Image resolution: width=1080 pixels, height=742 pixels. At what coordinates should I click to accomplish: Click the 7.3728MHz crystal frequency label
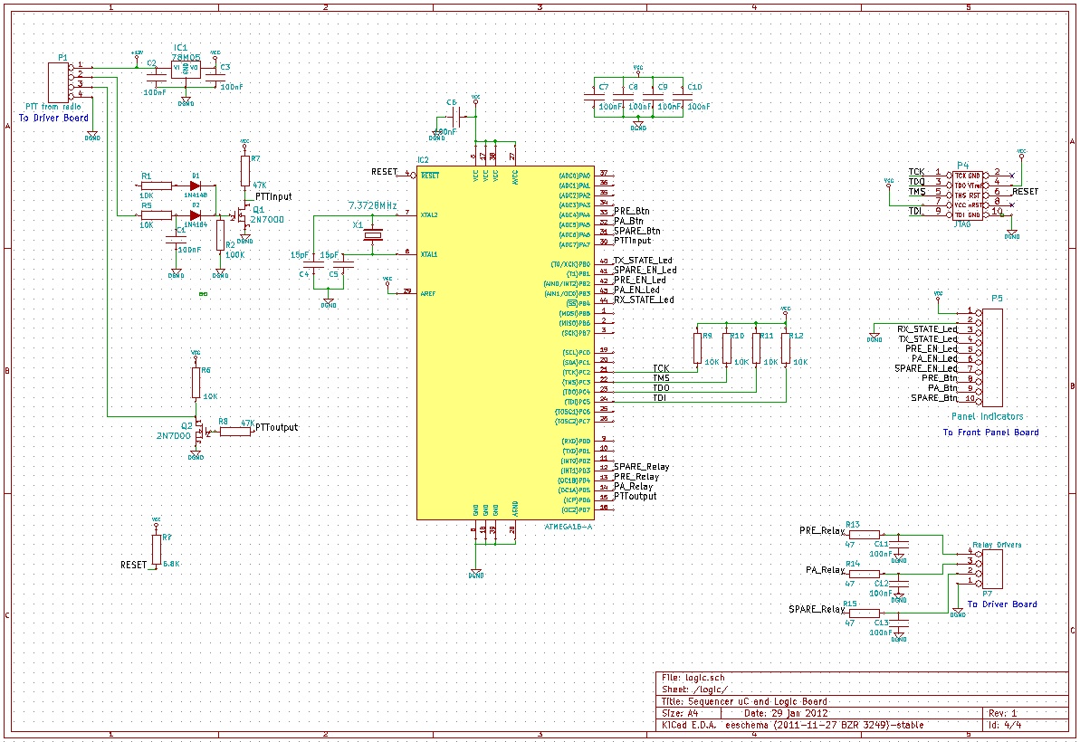tap(372, 206)
